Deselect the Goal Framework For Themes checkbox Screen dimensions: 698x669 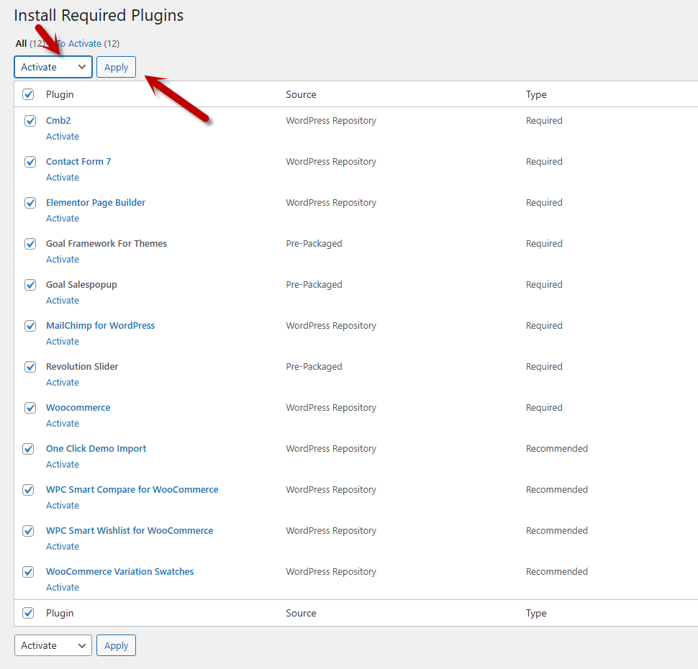click(x=30, y=244)
